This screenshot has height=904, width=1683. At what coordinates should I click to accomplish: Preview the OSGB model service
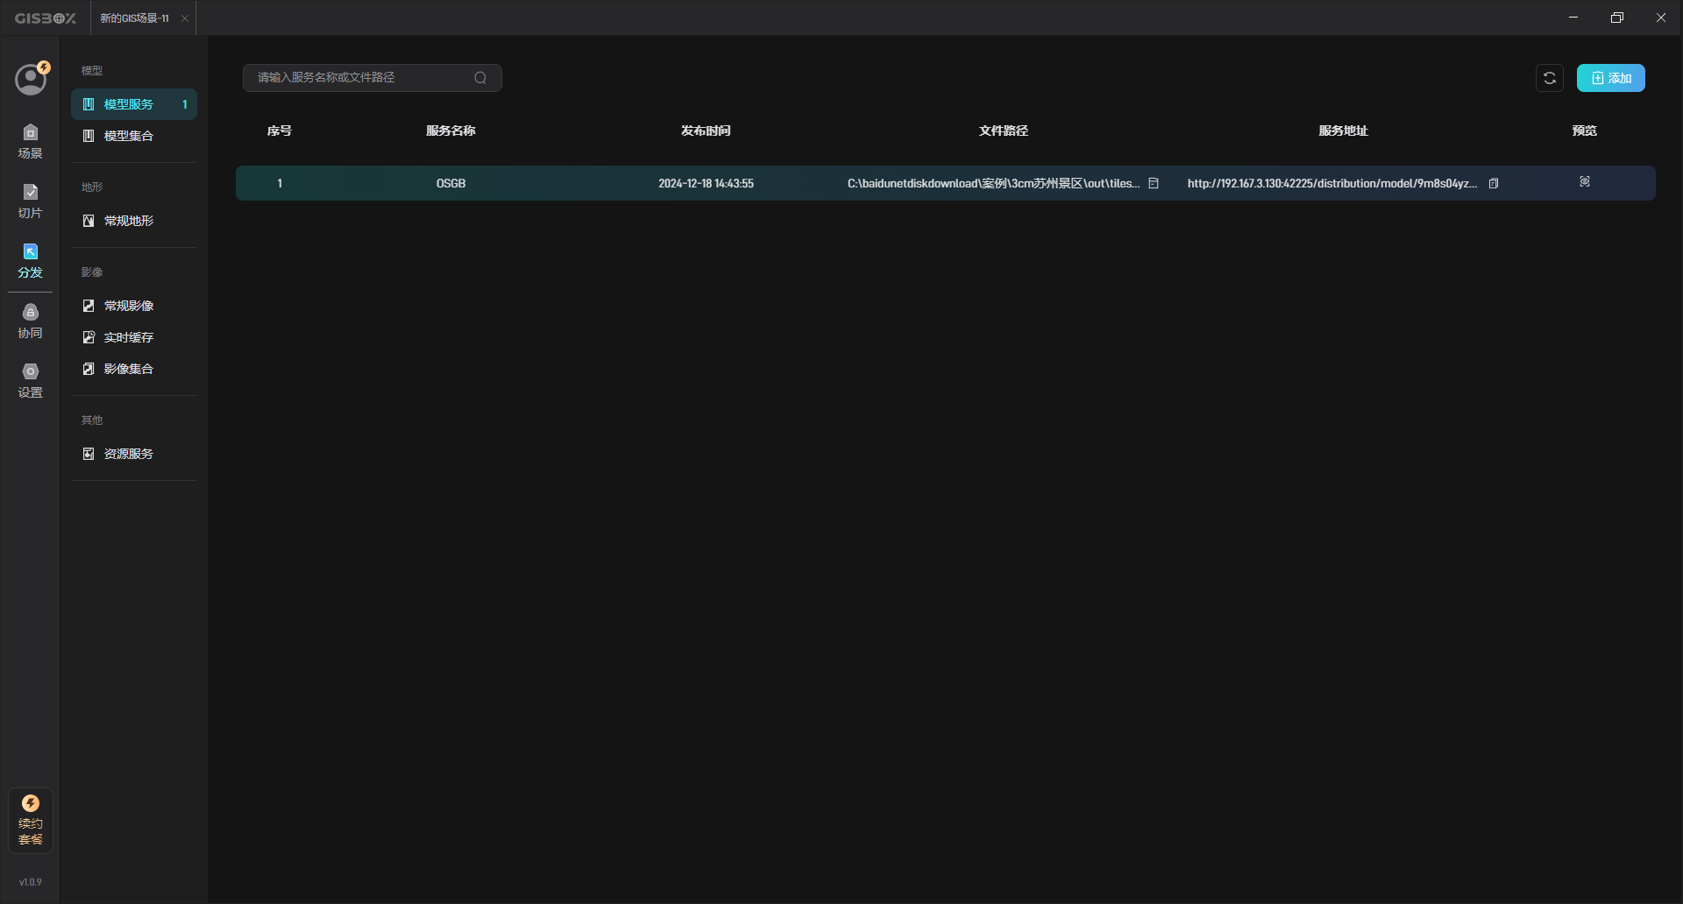(1584, 182)
